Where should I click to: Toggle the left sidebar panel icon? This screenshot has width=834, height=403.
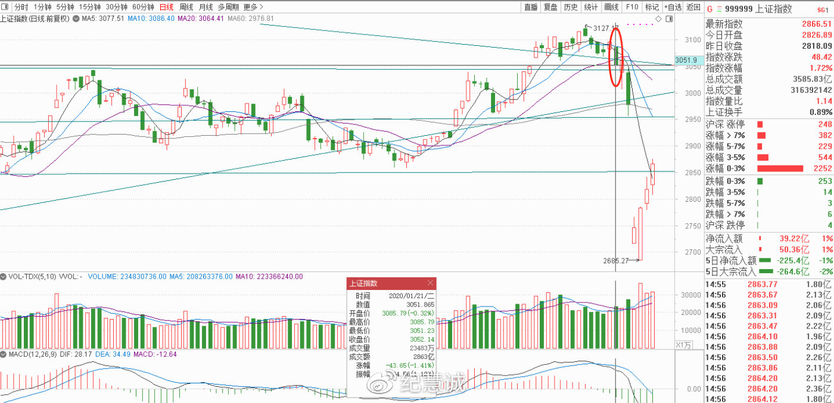click(x=5, y=7)
